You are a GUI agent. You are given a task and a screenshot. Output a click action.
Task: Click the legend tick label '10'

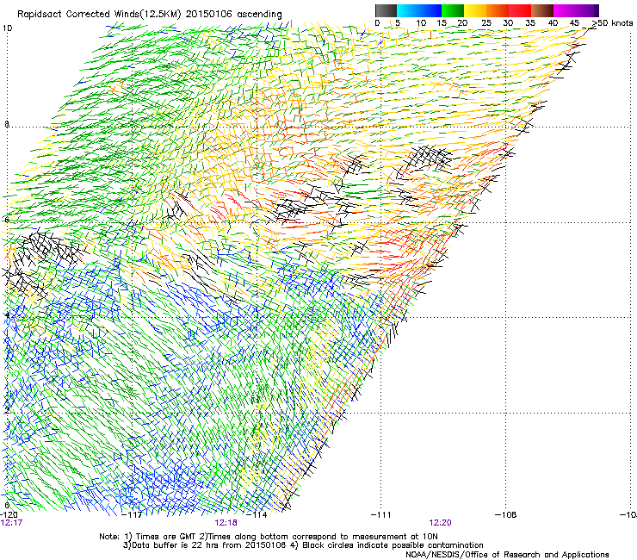click(421, 23)
